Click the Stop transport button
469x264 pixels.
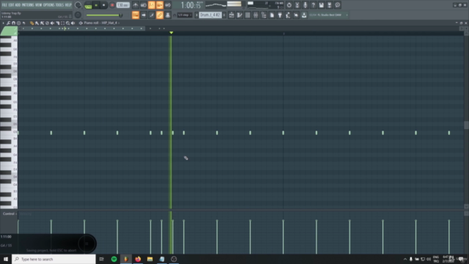pyautogui.click(x=104, y=5)
